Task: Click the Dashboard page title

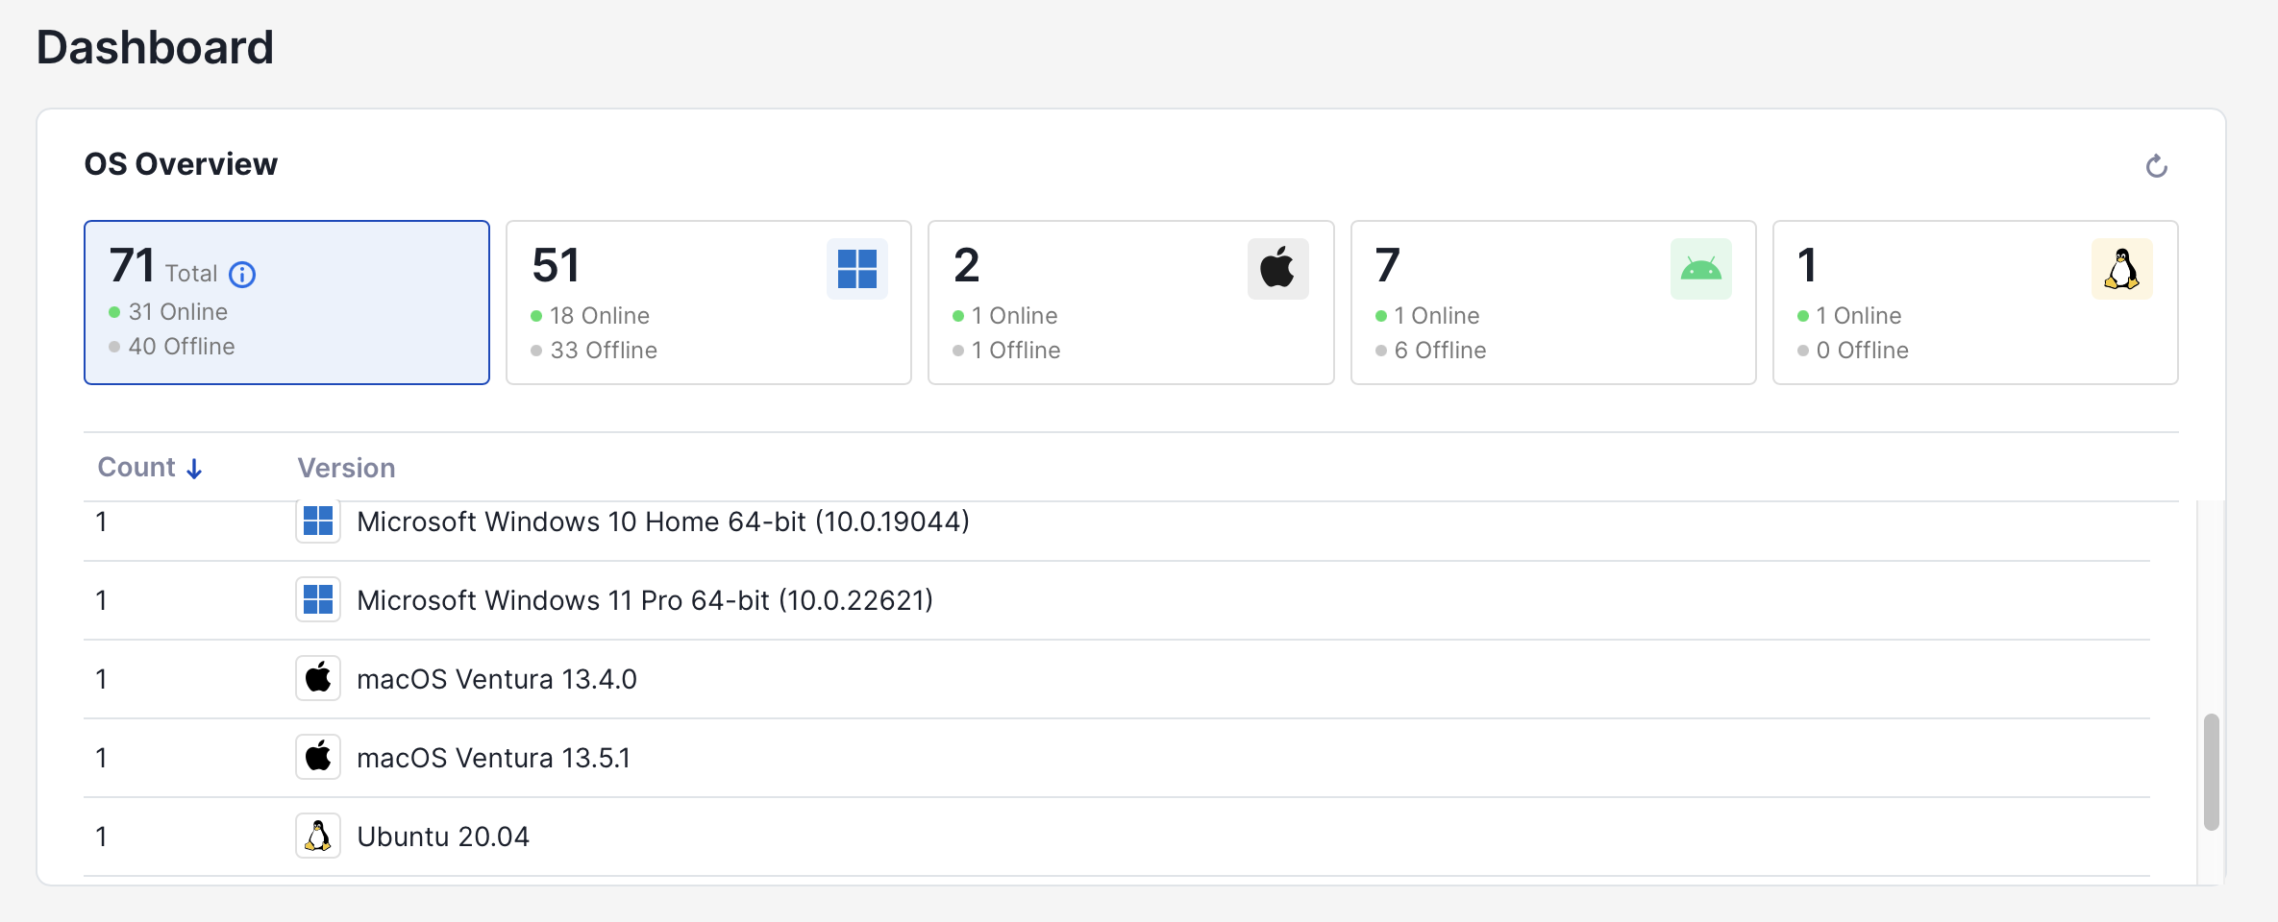Action: click(155, 45)
